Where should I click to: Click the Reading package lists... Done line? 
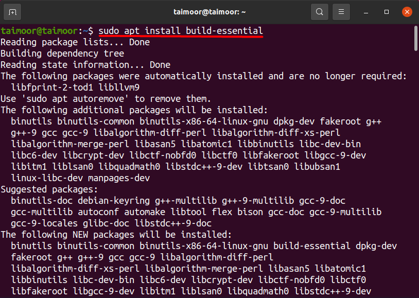click(x=75, y=42)
